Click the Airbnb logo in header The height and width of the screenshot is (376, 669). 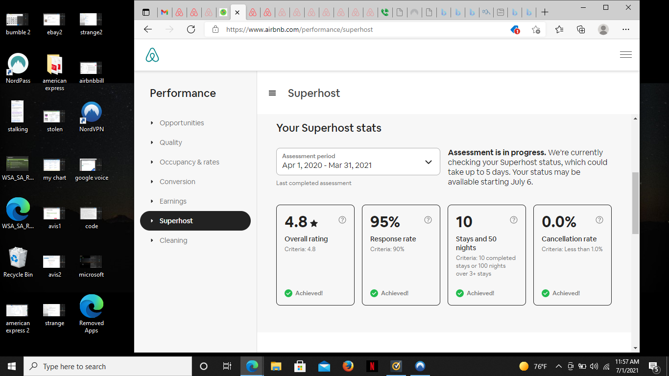152,55
